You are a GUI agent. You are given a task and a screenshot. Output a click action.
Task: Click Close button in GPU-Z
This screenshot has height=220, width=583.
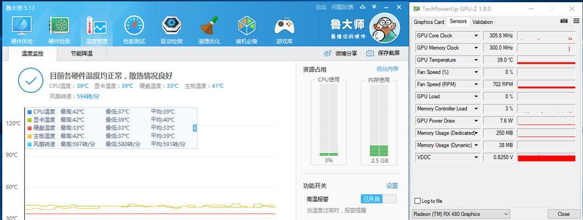coord(563,214)
